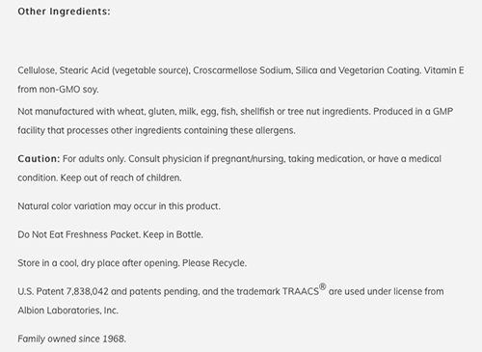Click 'Croscarmellose Sodium' in ingredient list
The width and height of the screenshot is (482, 352).
tap(242, 70)
